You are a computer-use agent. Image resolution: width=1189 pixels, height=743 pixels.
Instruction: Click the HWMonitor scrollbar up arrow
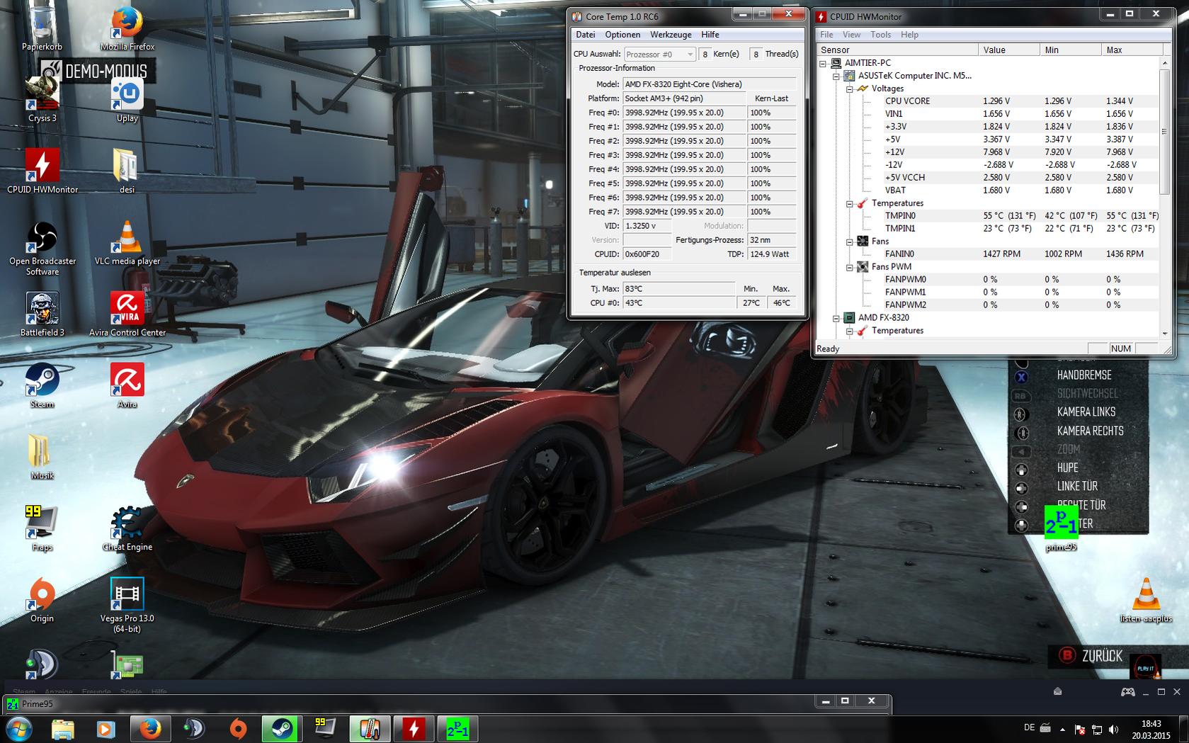1165,63
